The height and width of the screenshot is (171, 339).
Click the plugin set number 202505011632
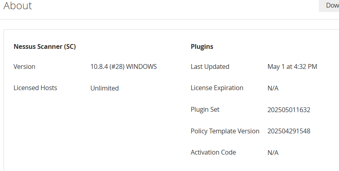coord(289,110)
